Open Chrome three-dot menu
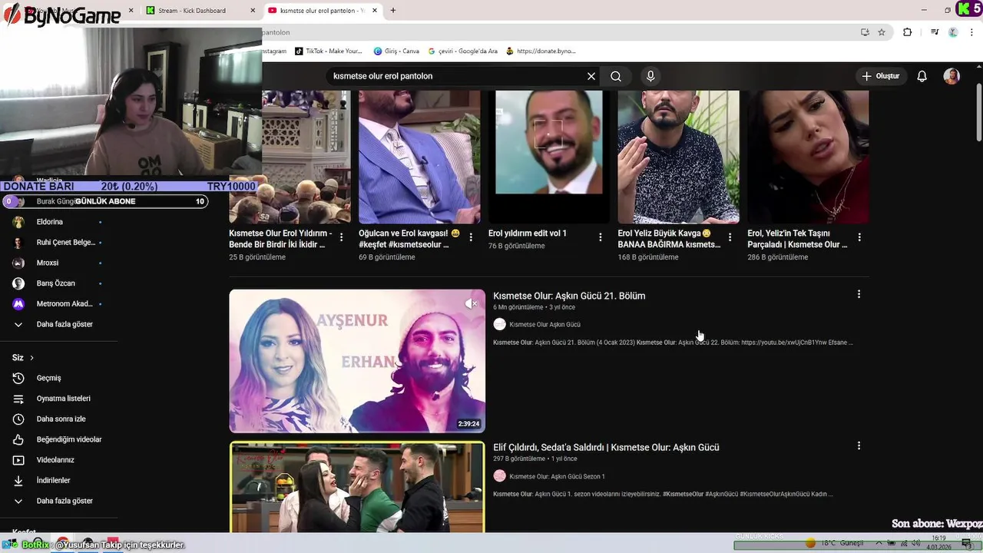Viewport: 983px width, 553px height. [971, 32]
